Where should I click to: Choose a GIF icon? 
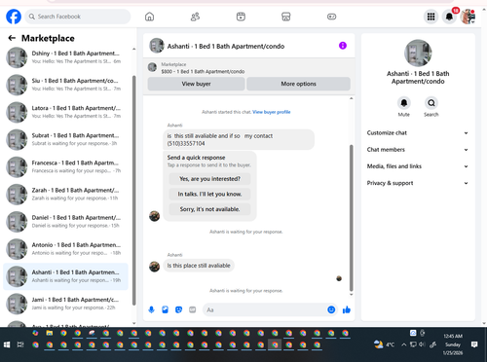pyautogui.click(x=193, y=309)
